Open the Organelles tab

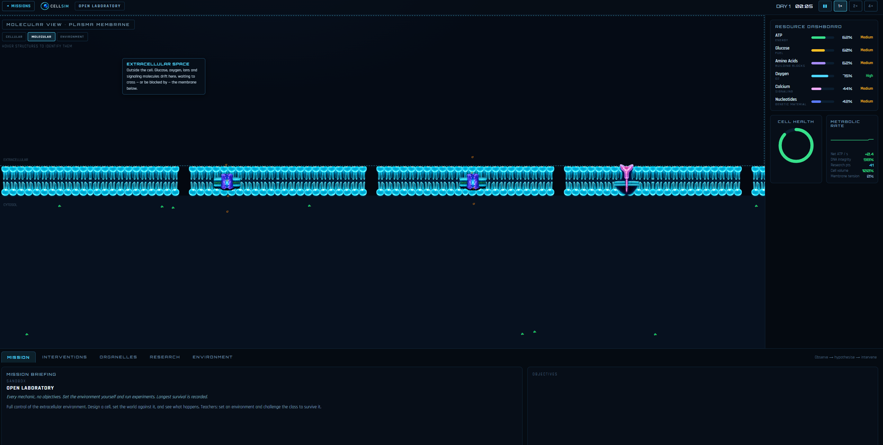118,357
